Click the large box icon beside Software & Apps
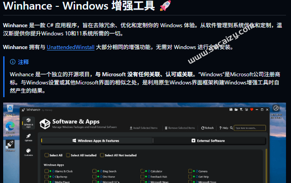The width and height of the screenshot is (291, 183). (x=45, y=124)
